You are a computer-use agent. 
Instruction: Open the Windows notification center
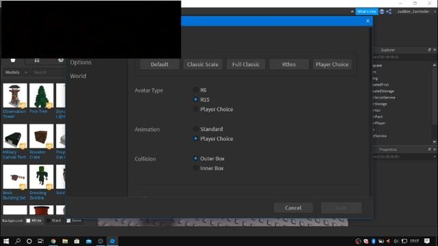(427, 241)
